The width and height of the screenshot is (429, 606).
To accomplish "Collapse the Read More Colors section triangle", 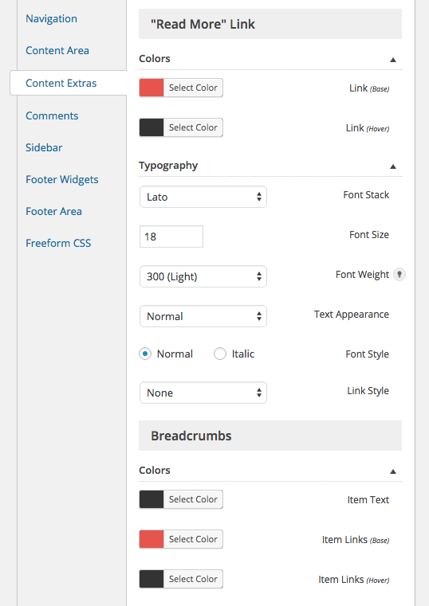I will coord(393,60).
